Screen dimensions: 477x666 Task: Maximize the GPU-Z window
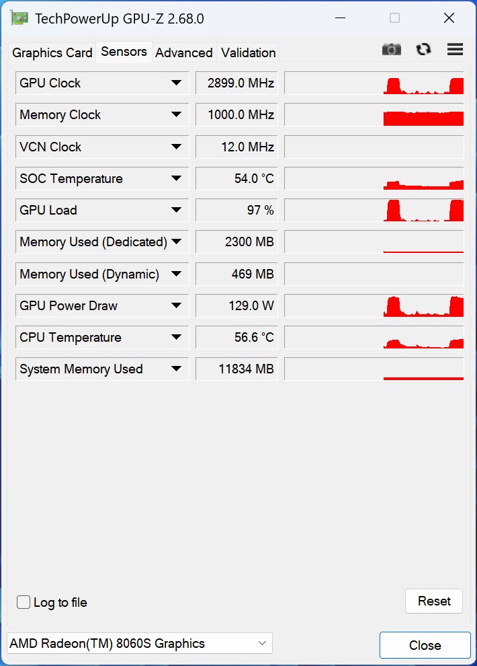[394, 18]
